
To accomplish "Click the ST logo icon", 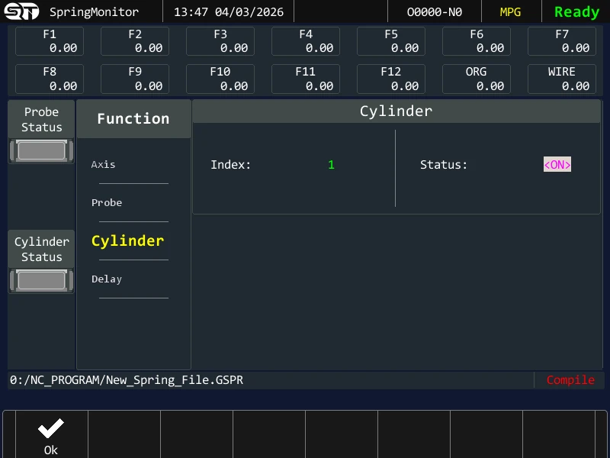I will (21, 11).
